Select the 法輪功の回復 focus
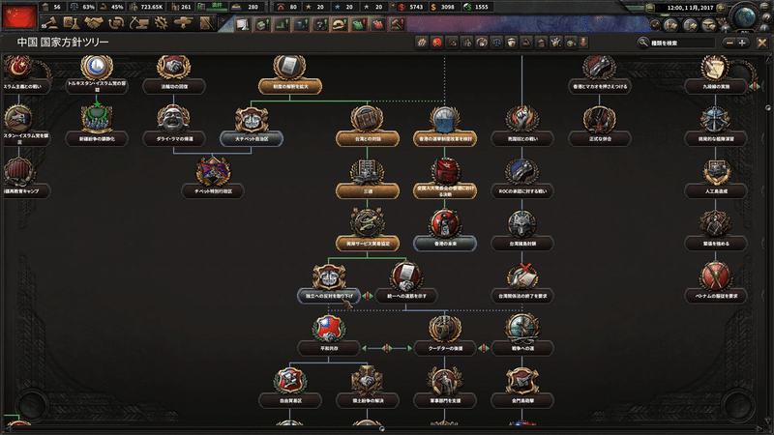 coord(174,75)
